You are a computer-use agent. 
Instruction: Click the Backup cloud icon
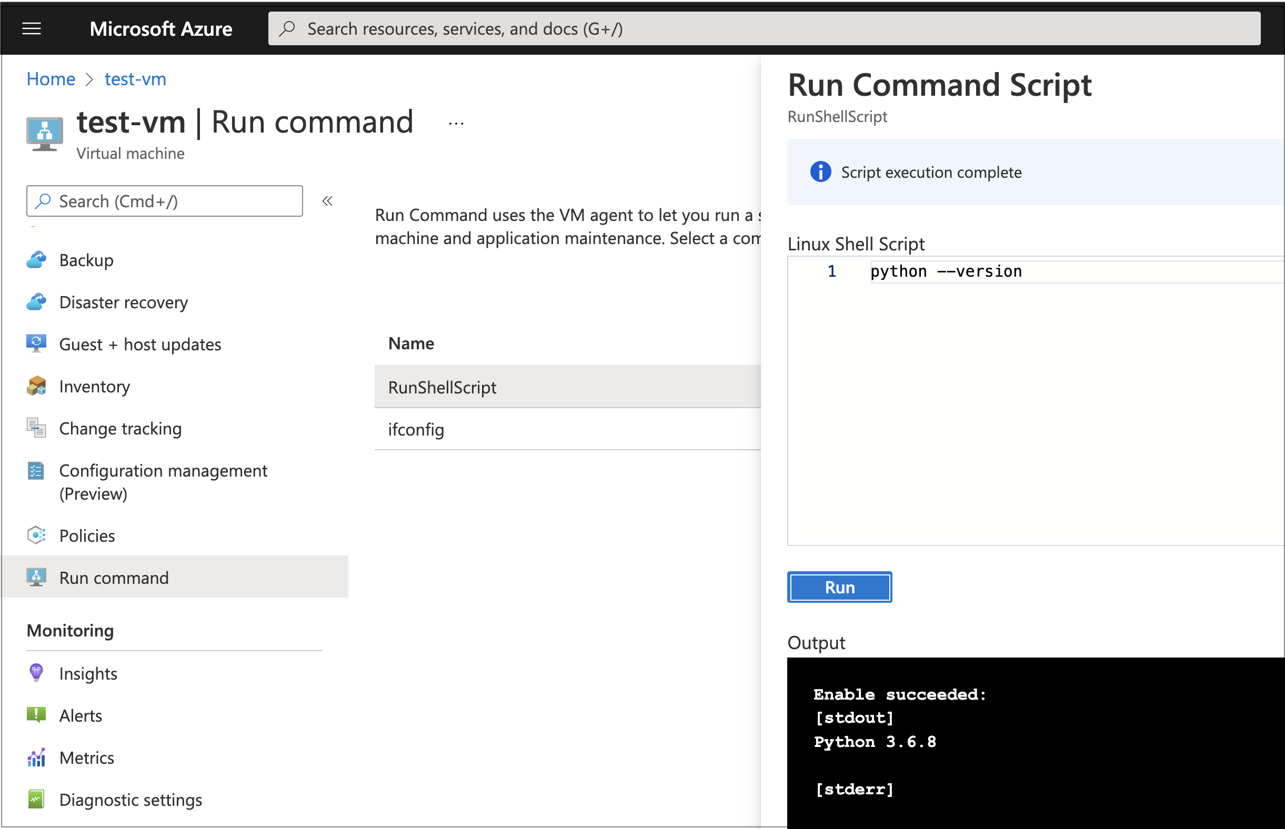[x=36, y=260]
